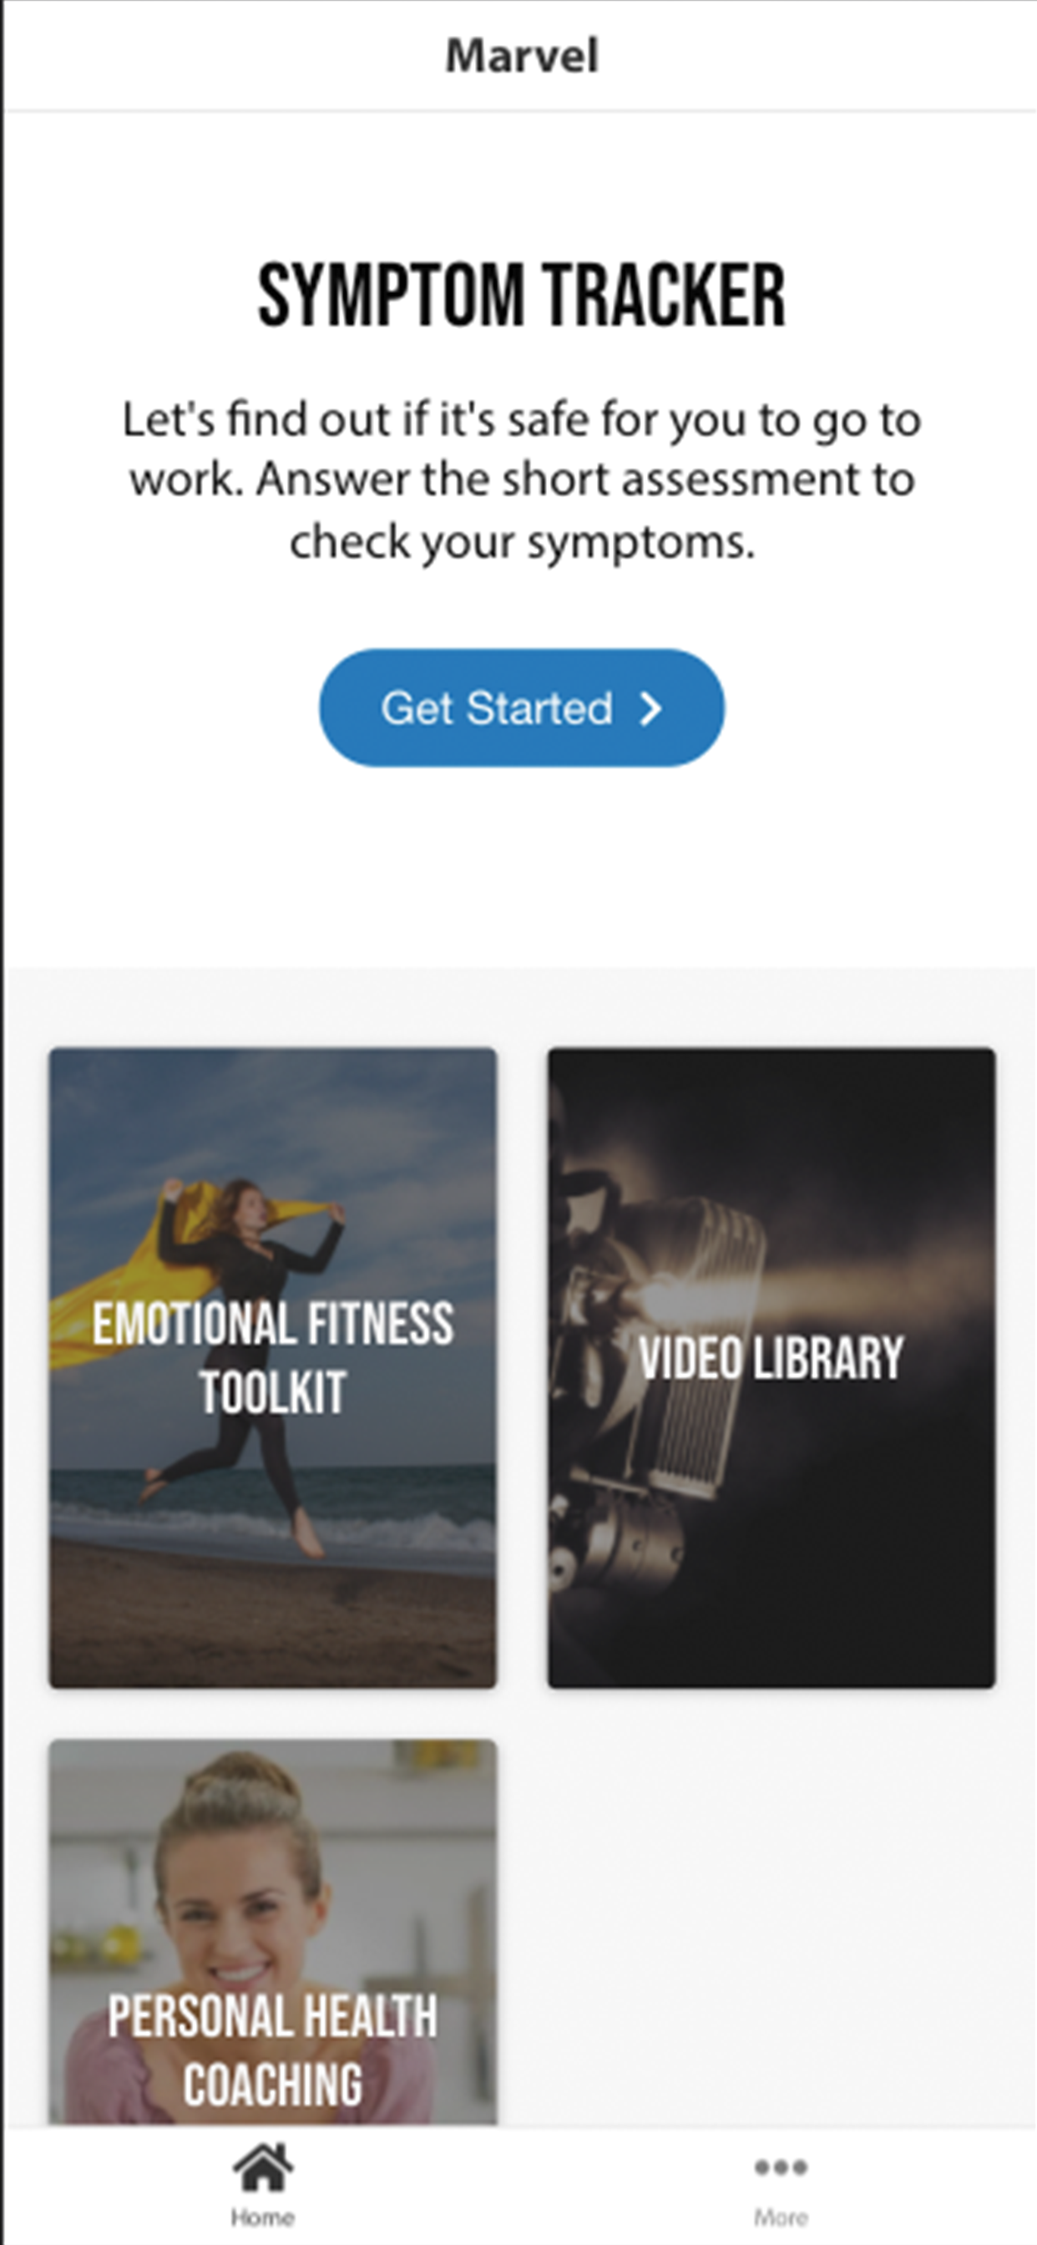Click the Marvel header title

[521, 56]
